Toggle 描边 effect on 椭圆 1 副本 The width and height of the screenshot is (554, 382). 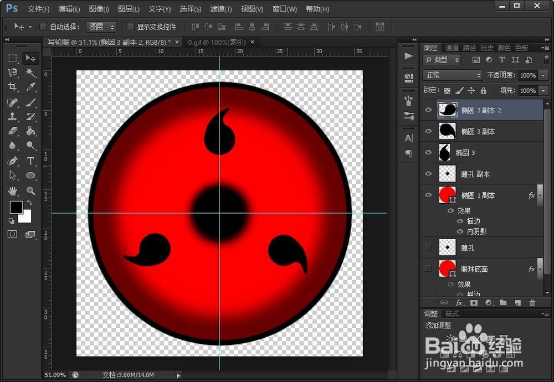(x=460, y=221)
